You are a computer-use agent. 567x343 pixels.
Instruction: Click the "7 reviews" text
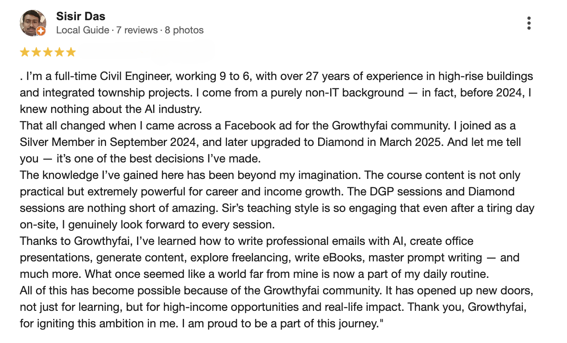pos(137,30)
